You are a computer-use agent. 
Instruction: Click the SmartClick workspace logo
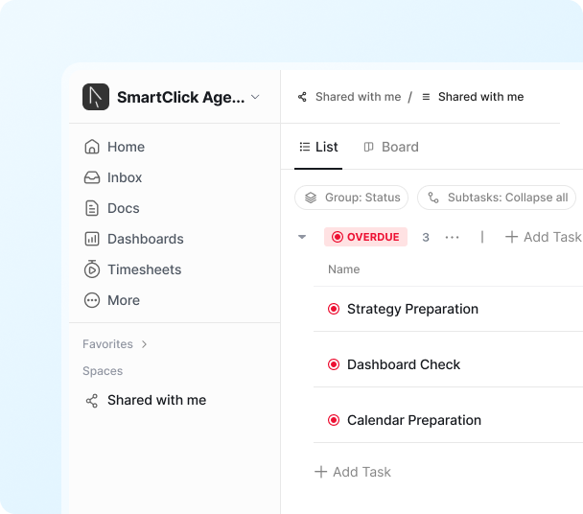[96, 97]
